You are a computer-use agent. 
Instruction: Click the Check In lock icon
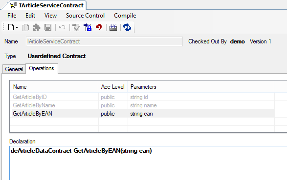88,27
